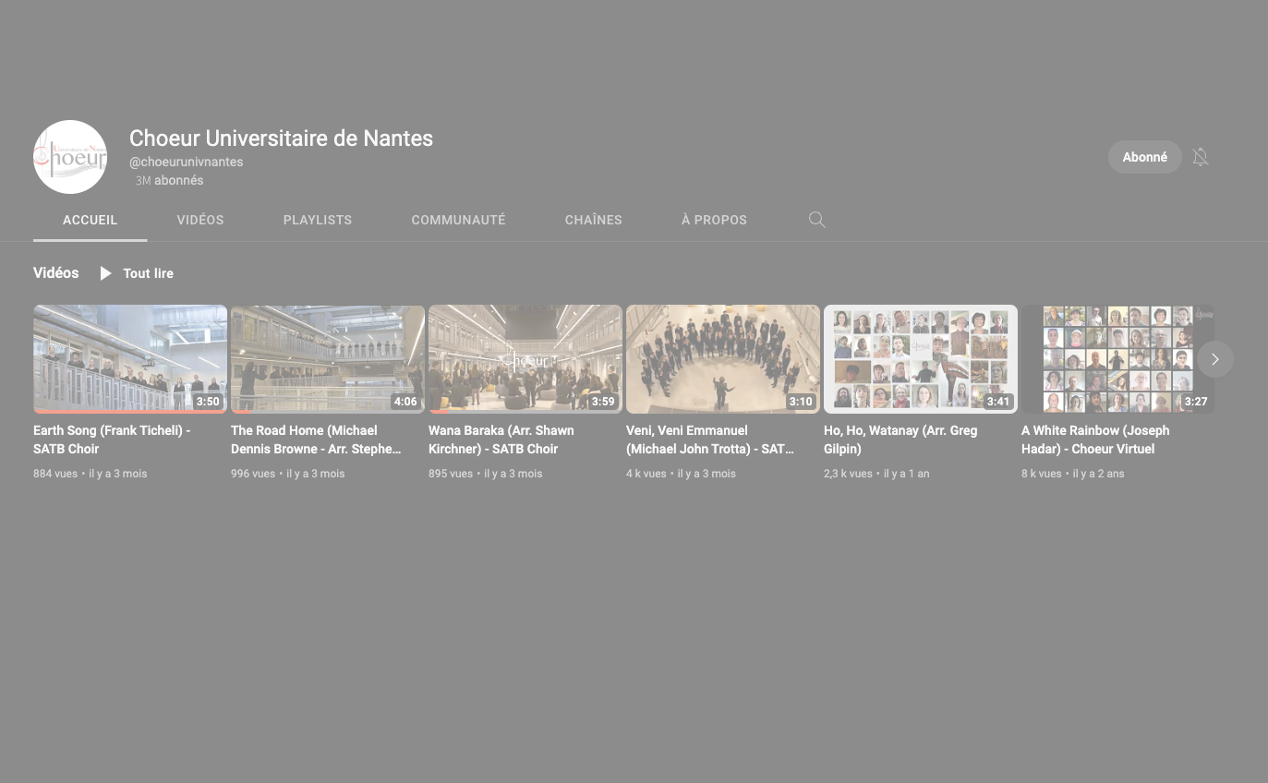Viewport: 1268px width, 783px height.
Task: Click the 996 vues view count
Action: tap(253, 474)
